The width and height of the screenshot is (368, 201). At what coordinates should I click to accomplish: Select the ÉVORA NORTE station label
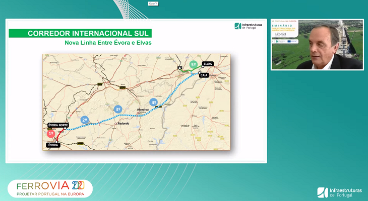(x=58, y=125)
